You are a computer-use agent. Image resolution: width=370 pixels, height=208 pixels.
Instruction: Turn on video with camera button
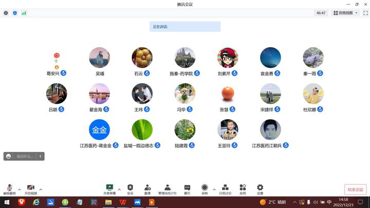coord(31,188)
